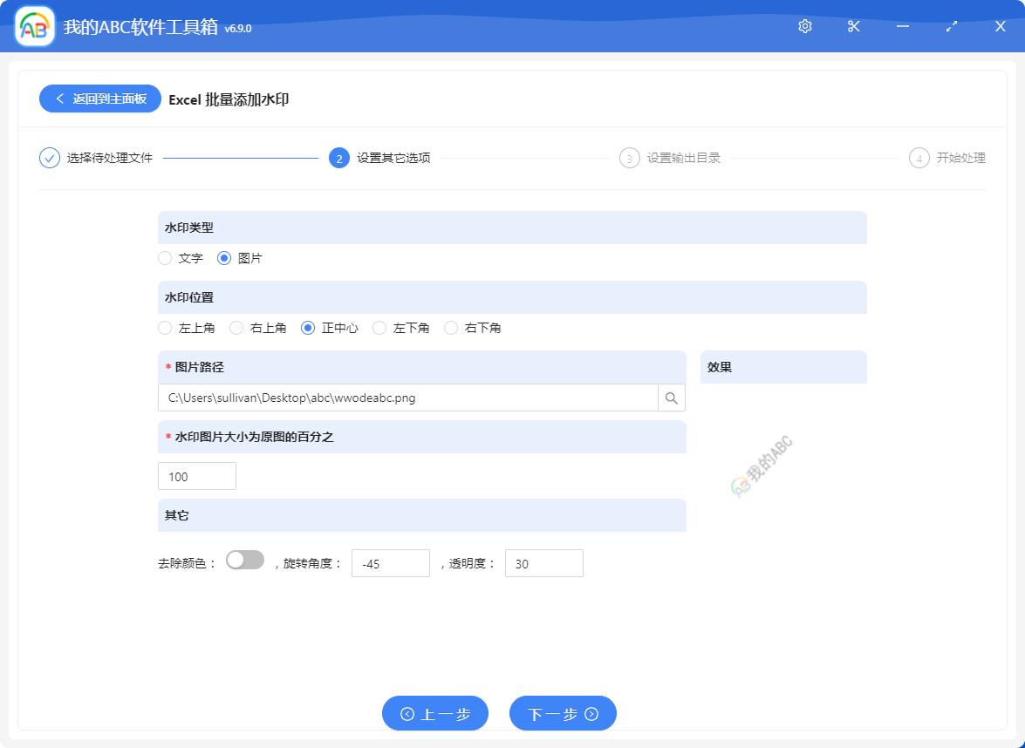
Task: Select the 文字 watermark type
Action: pos(165,258)
